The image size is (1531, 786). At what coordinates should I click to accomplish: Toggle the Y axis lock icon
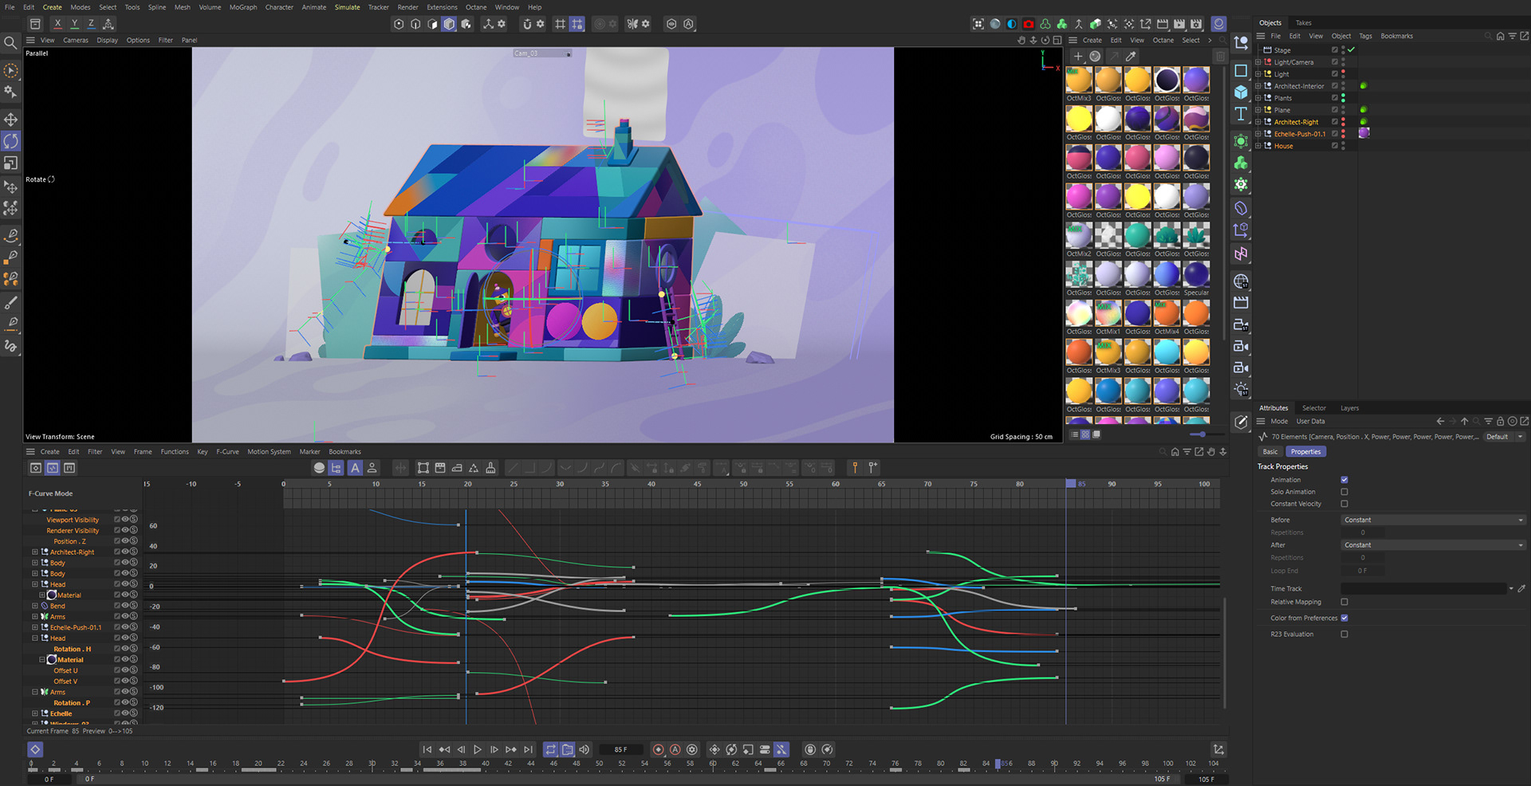tap(74, 24)
